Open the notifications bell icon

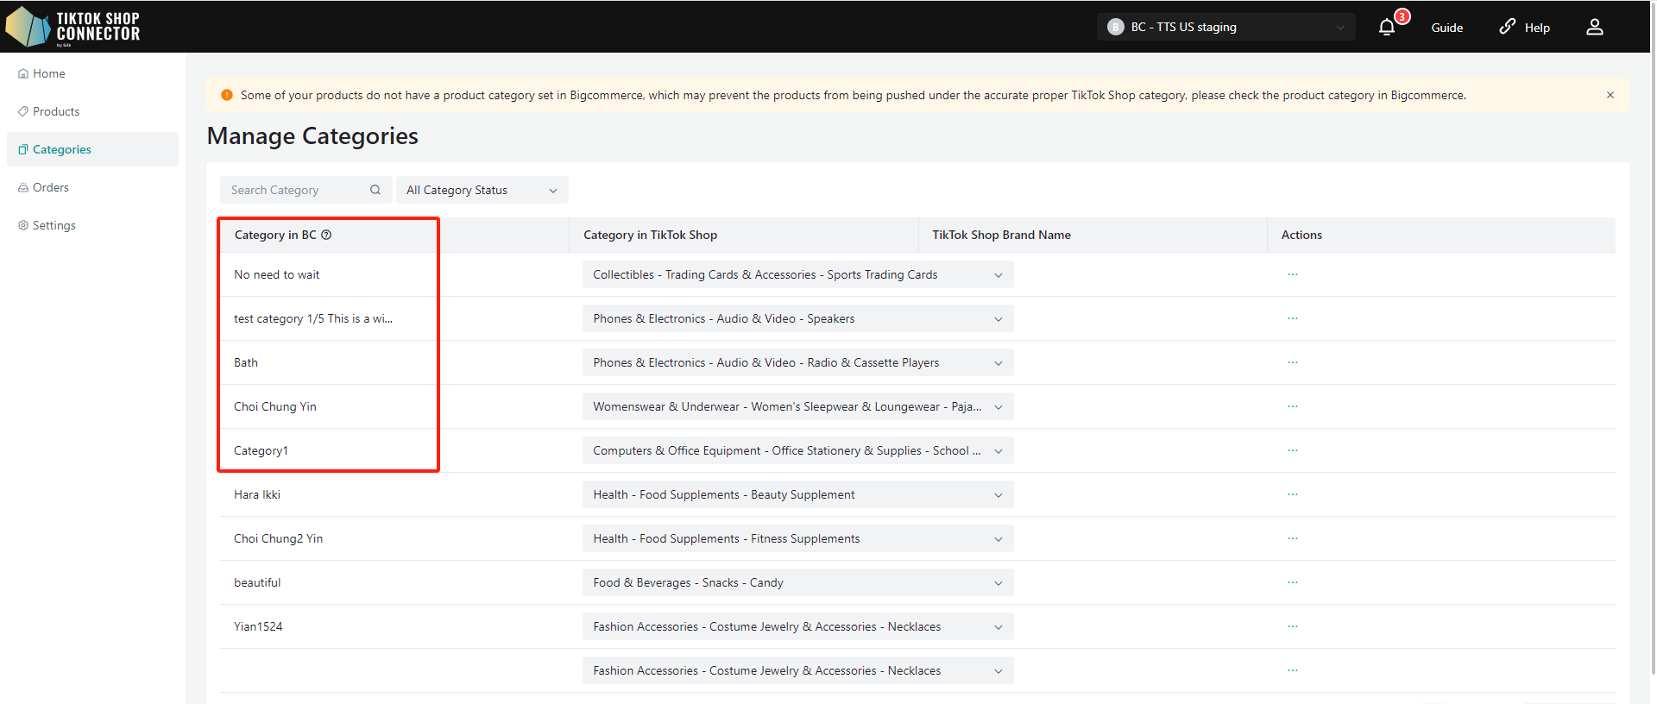[x=1386, y=28]
